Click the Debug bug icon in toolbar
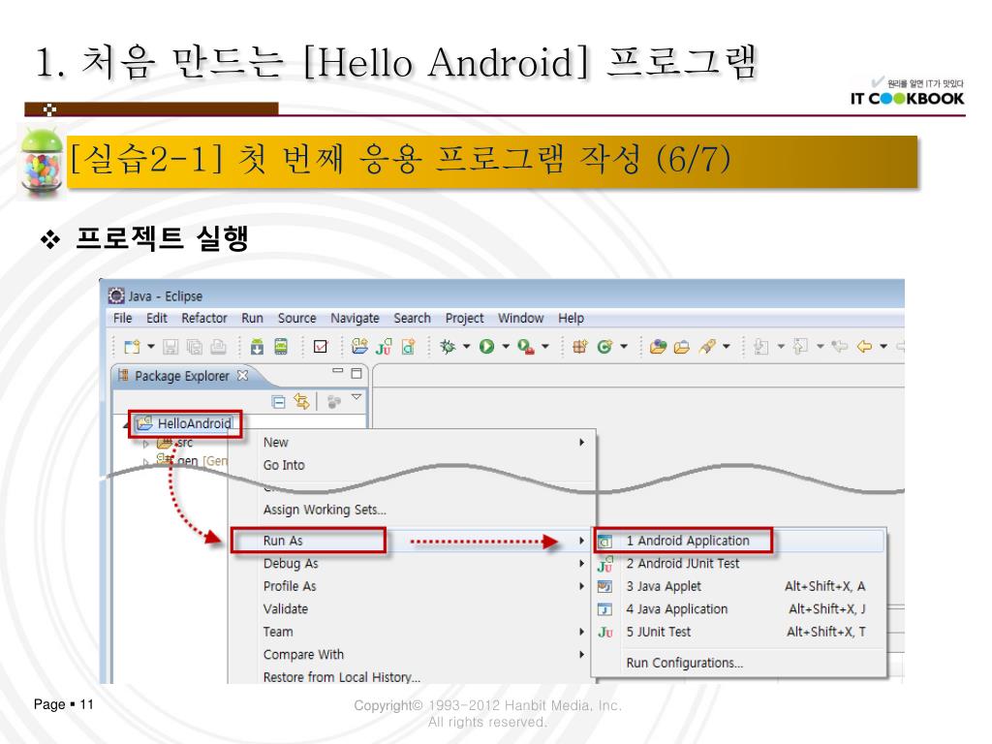Image resolution: width=992 pixels, height=744 pixels. [448, 347]
